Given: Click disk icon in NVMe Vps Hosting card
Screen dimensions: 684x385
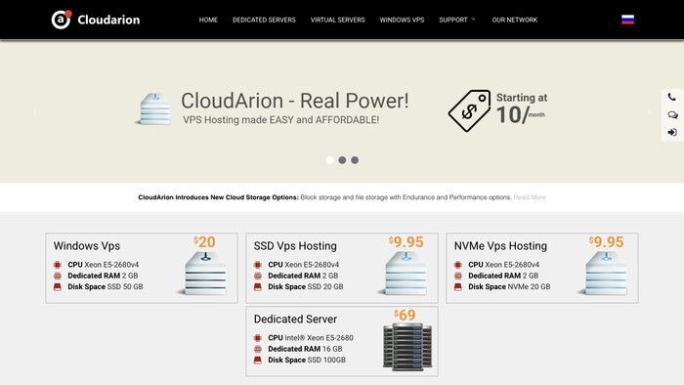Looking at the screenshot, I should click(458, 287).
